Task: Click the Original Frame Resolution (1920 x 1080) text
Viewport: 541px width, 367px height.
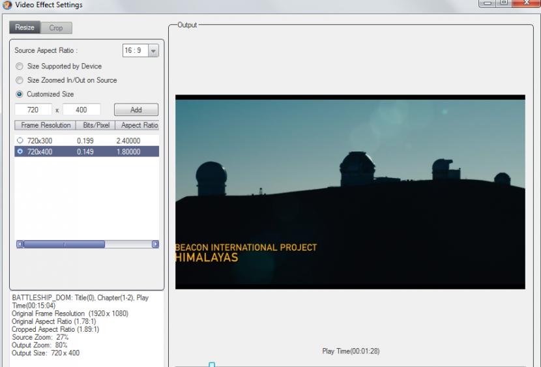Action: tap(70, 314)
